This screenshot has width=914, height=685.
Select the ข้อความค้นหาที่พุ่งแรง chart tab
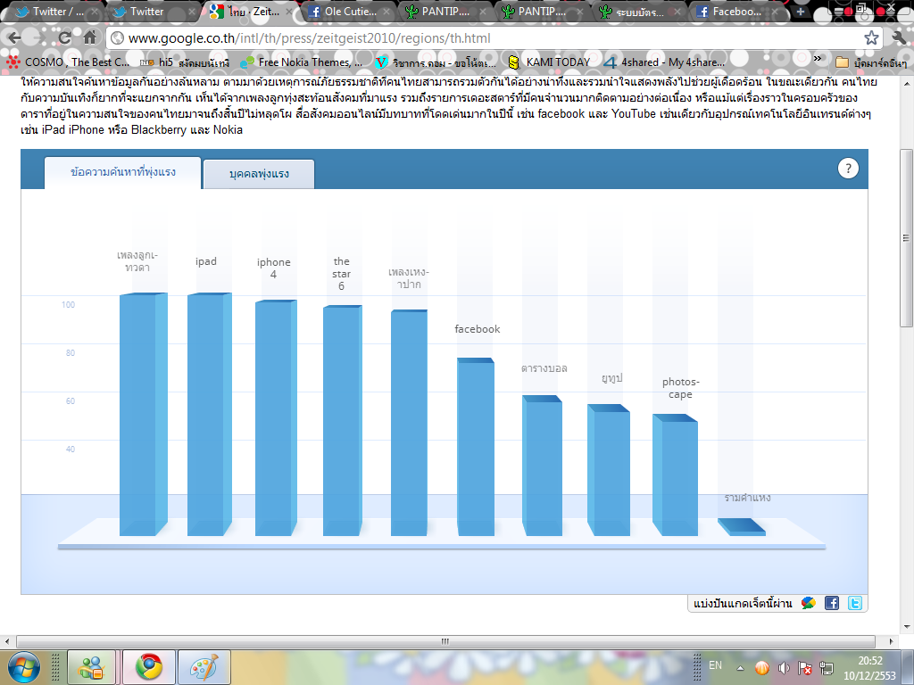[x=123, y=172]
